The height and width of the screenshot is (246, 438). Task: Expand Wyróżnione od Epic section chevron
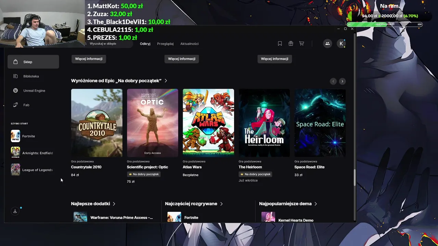coord(166,81)
